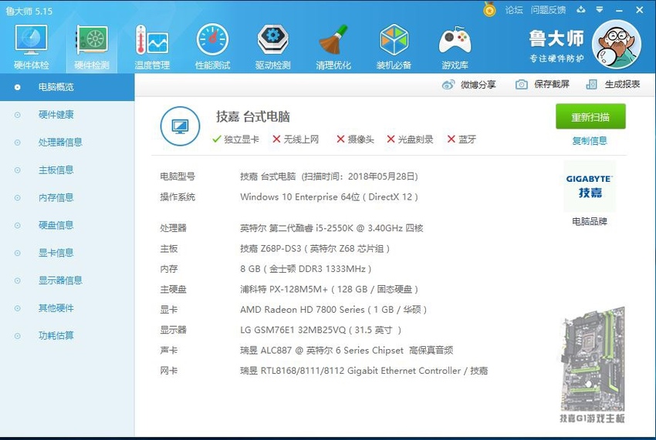
Task: Click motherboard value 技嘉 Z68P-DS3
Action: click(x=315, y=249)
